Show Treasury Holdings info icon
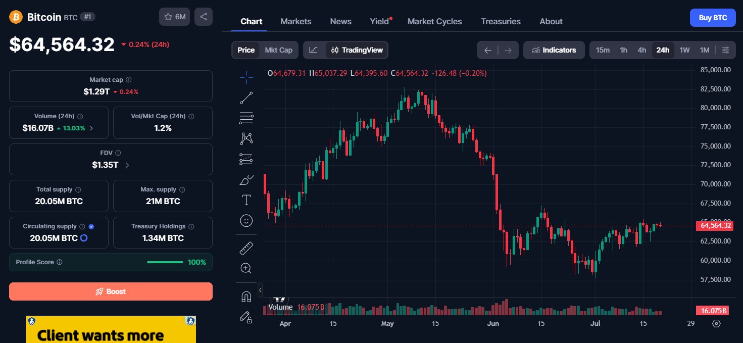The height and width of the screenshot is (343, 743). pos(191,227)
